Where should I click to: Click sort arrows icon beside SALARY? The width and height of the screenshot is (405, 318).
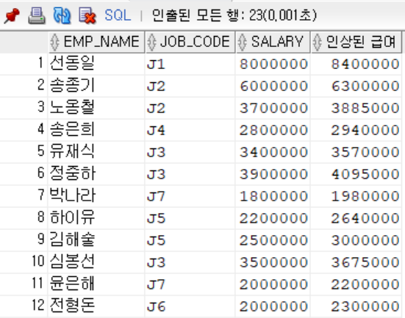[x=243, y=42]
